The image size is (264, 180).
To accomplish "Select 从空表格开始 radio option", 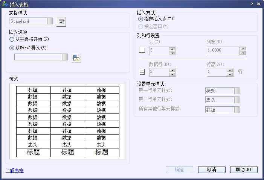I will pos(12,39).
